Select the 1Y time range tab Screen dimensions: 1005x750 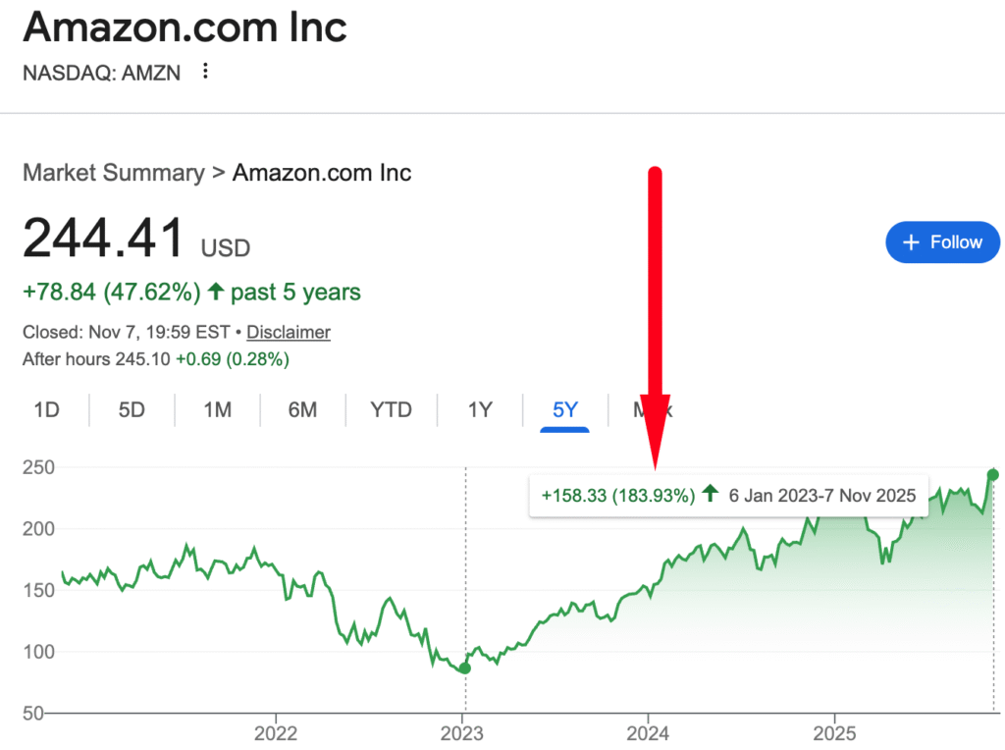pos(479,409)
